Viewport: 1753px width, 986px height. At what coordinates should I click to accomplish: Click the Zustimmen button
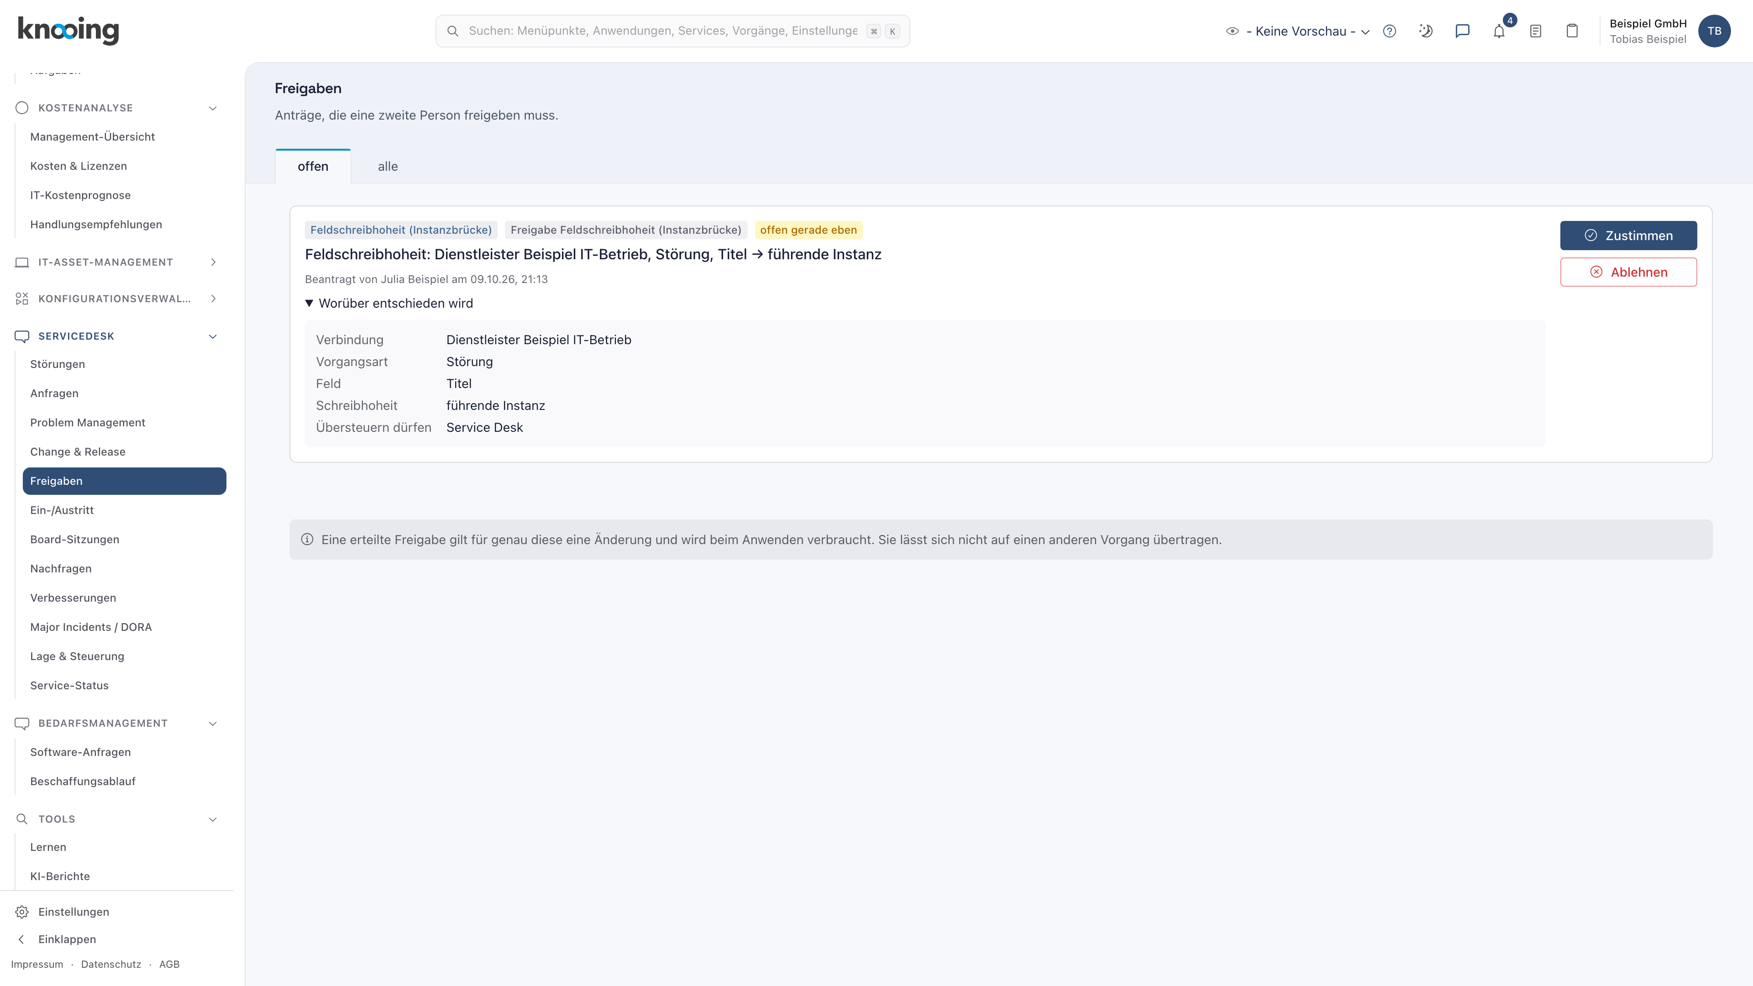[x=1628, y=236]
